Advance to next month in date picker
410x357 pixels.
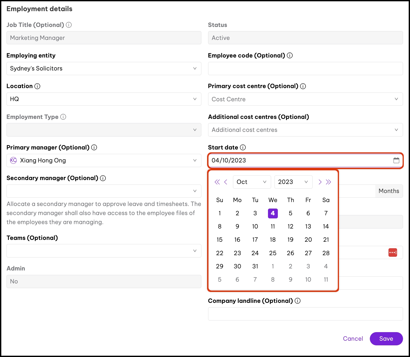click(x=320, y=182)
